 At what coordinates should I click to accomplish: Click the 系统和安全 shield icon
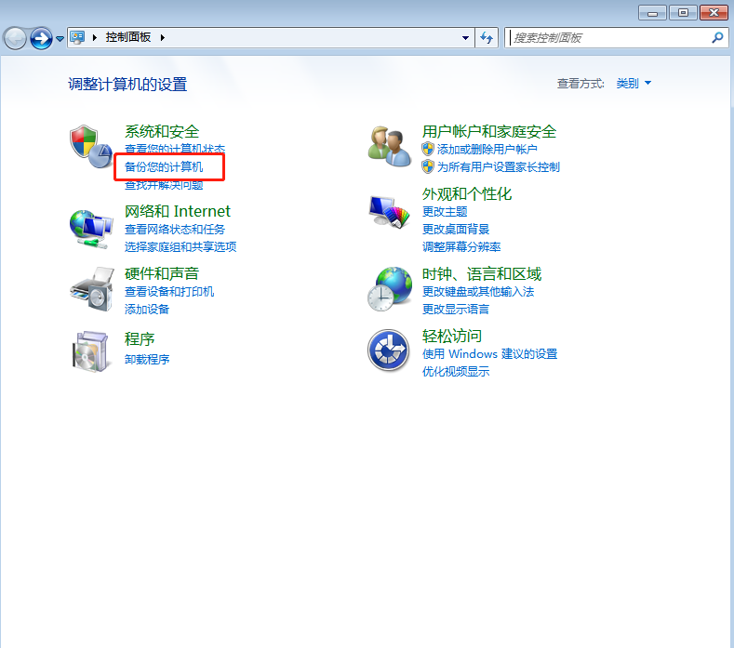(91, 146)
